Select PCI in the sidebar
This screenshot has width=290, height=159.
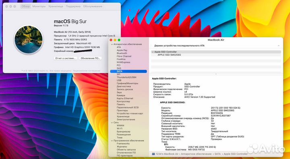pos(118,65)
